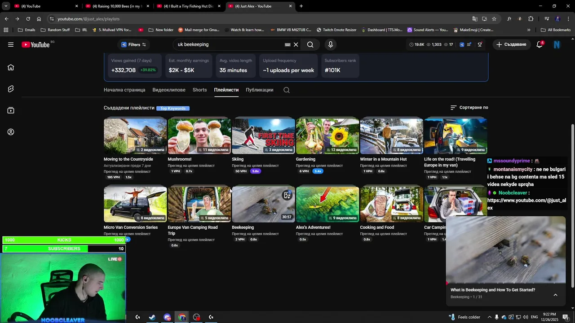Switch to Публикации channel tab

coord(260,90)
